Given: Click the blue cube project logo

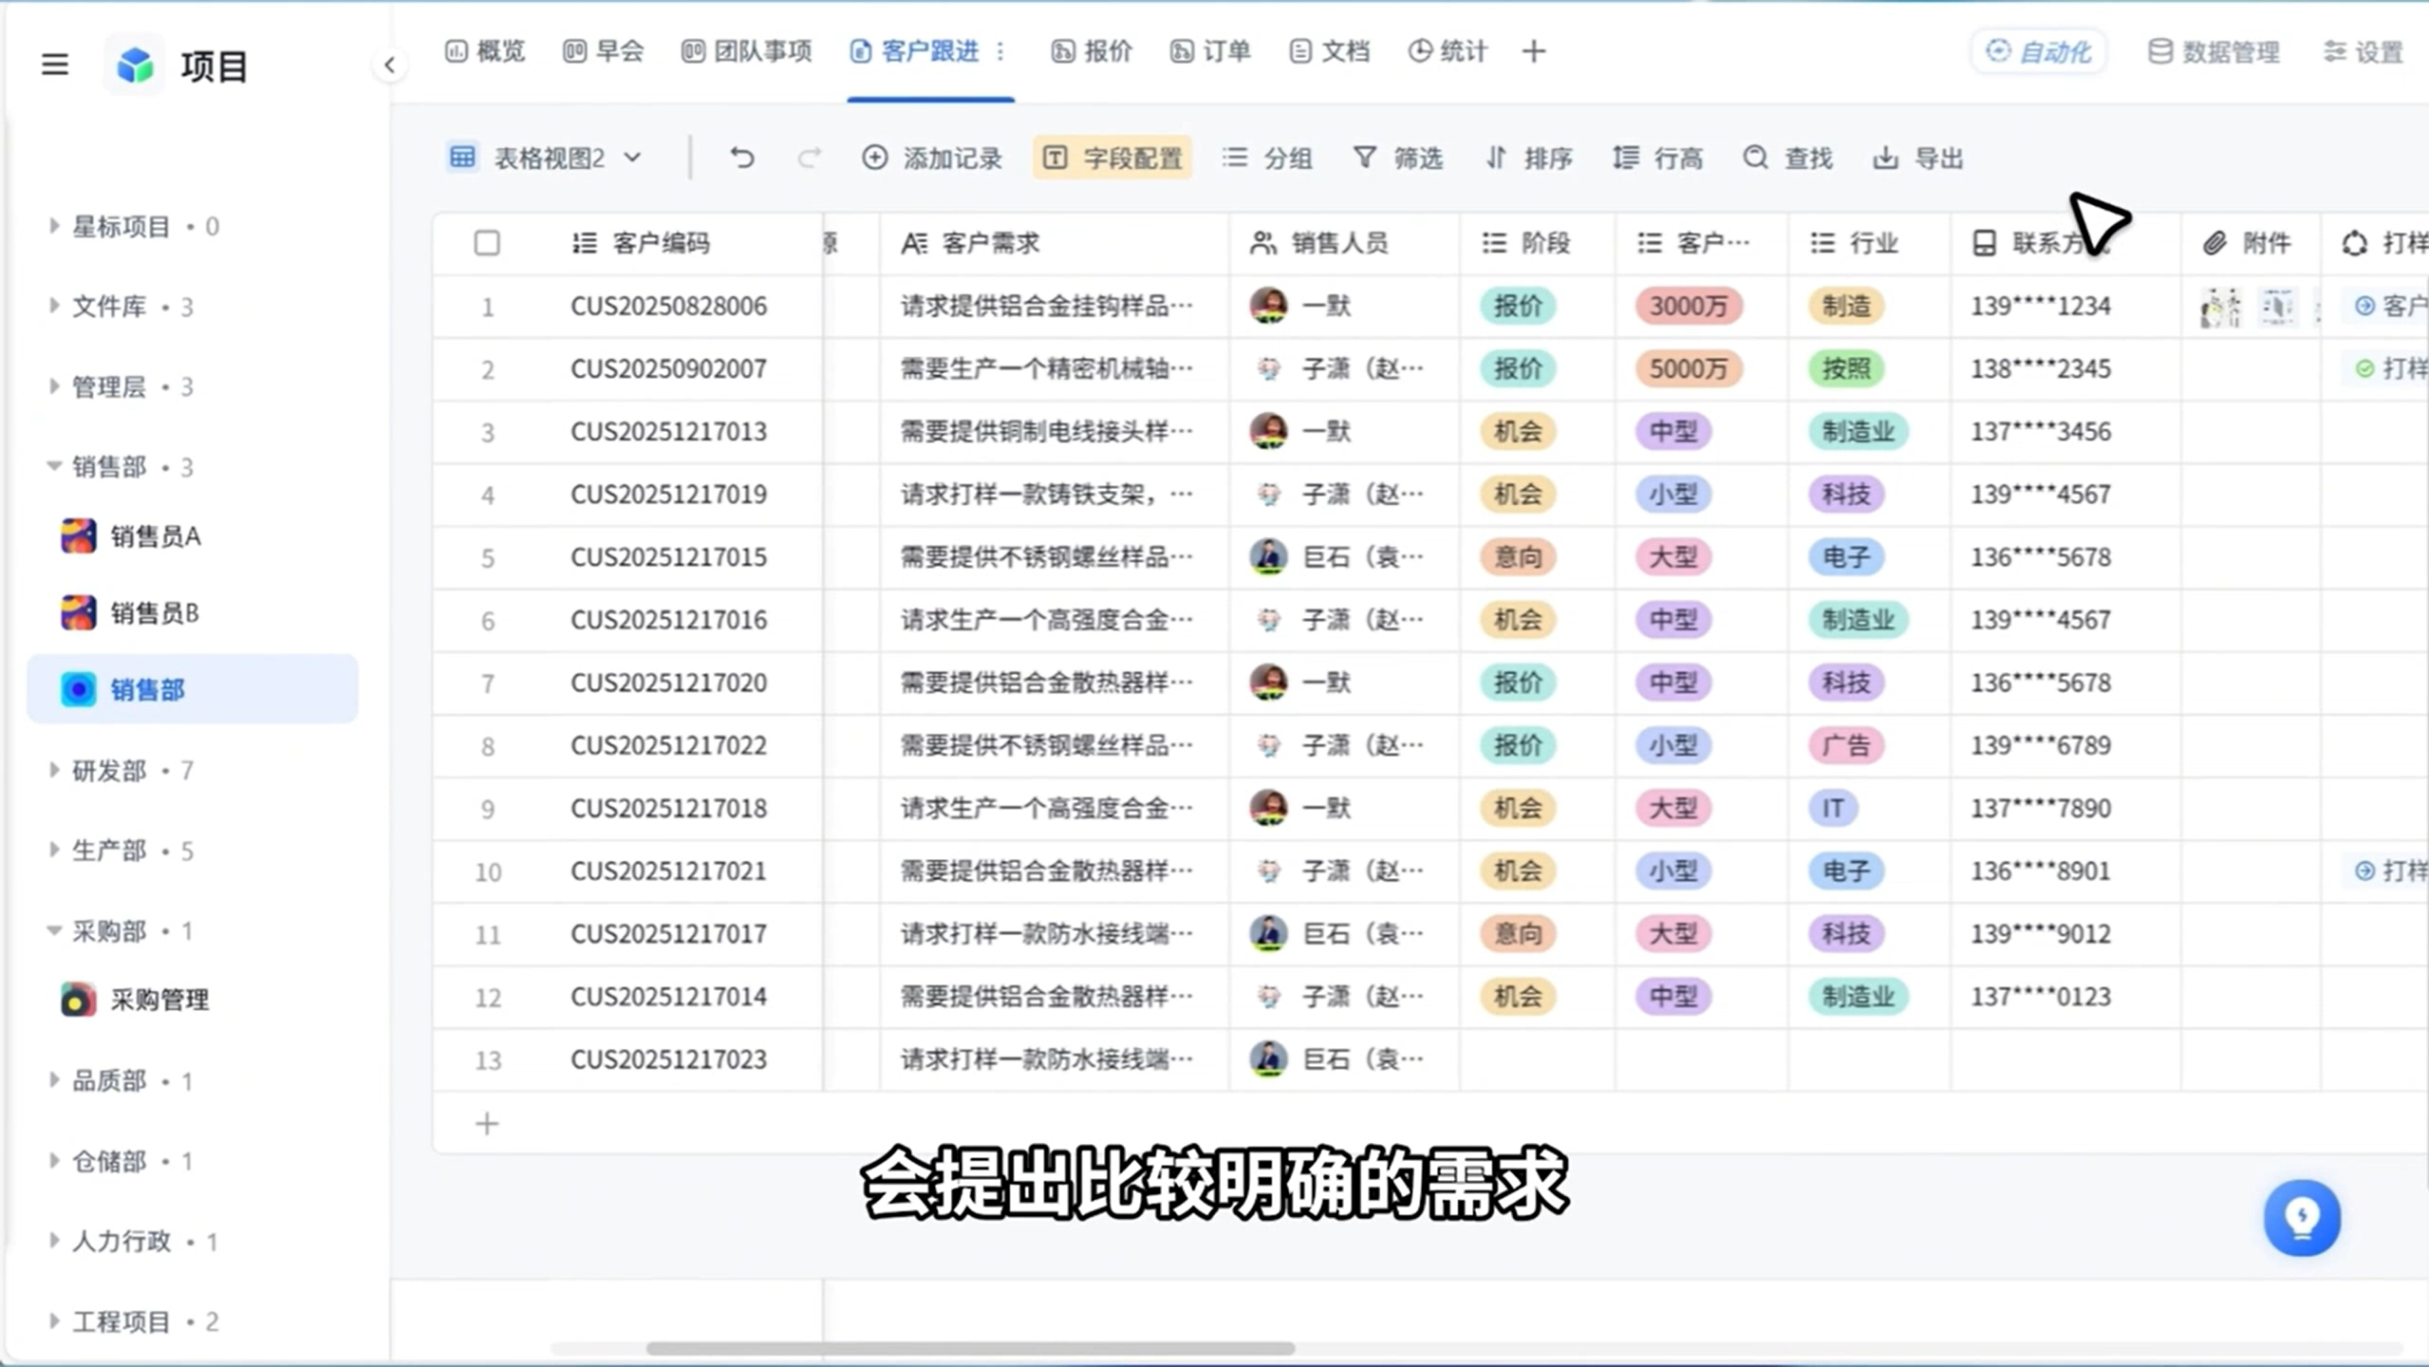Looking at the screenshot, I should click(x=135, y=65).
